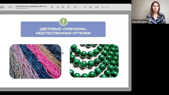Click the search magnifier icon beside Поиск
The height and width of the screenshot is (95, 169).
pos(102,7)
